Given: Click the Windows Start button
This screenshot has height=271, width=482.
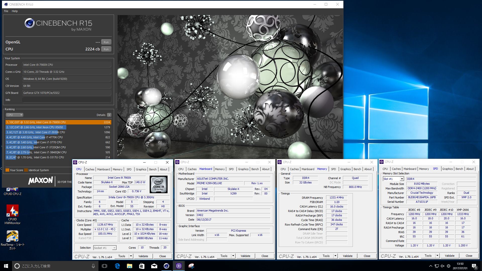Looking at the screenshot, I should coord(6,266).
